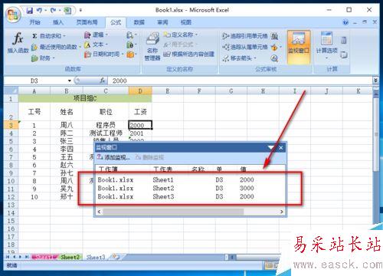Viewport: 383px width, 276px height.
Task: Redo action in Quick Access toolbar
Action: (x=54, y=11)
